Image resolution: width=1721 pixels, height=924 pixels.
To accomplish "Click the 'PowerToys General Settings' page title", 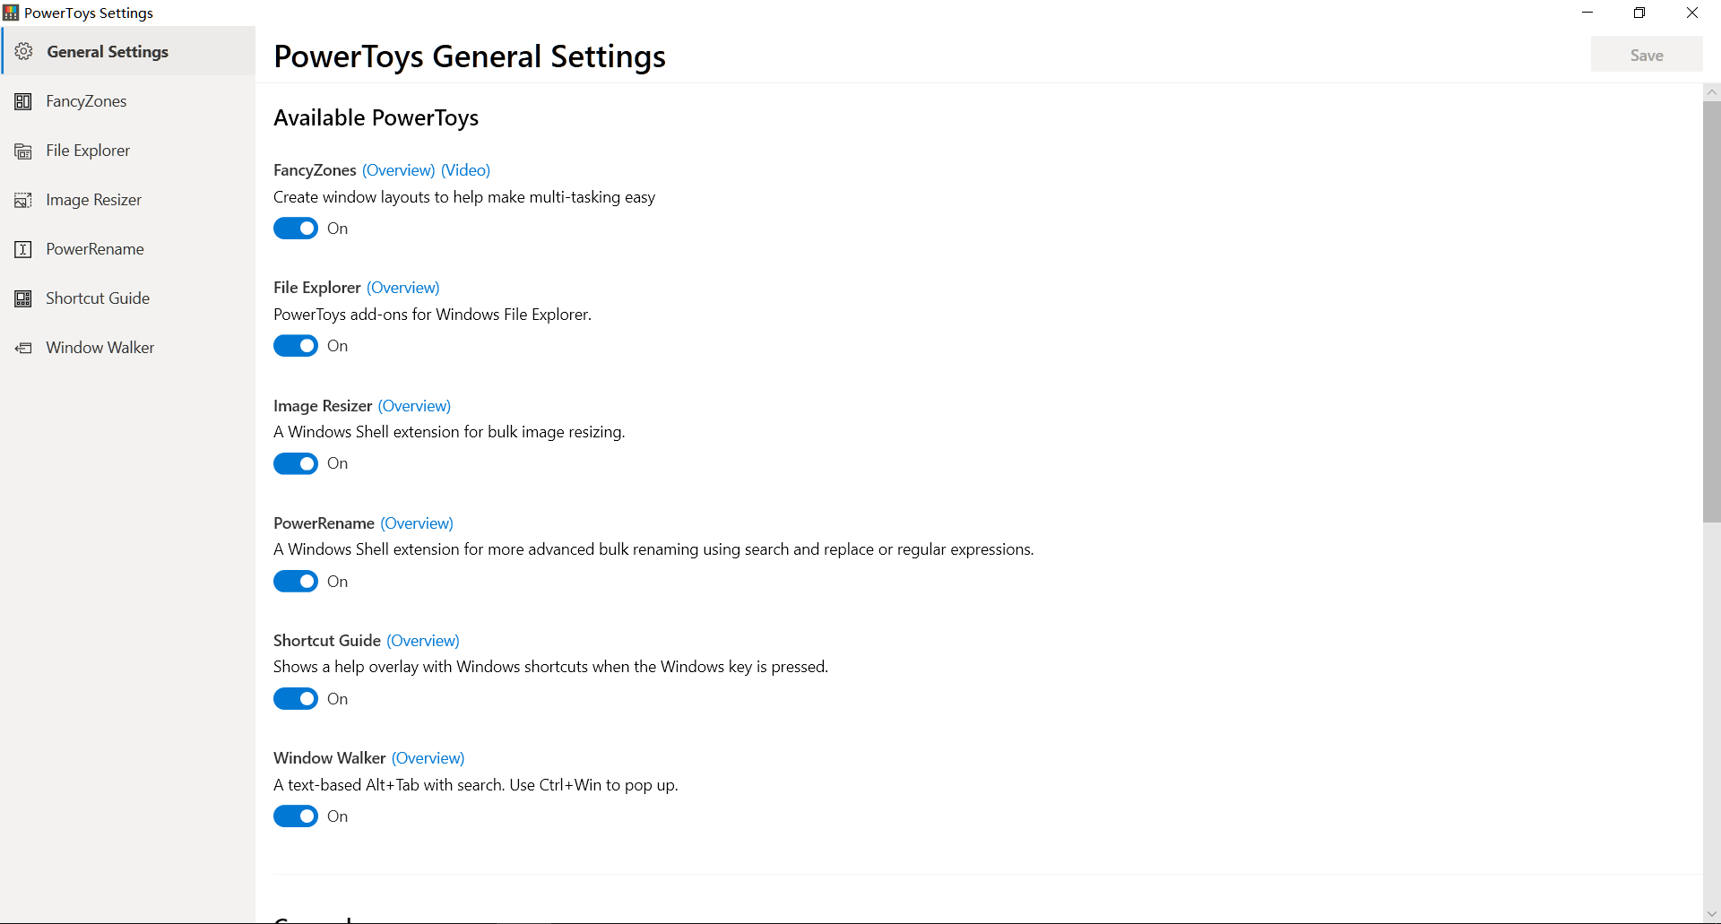I will click(x=470, y=56).
